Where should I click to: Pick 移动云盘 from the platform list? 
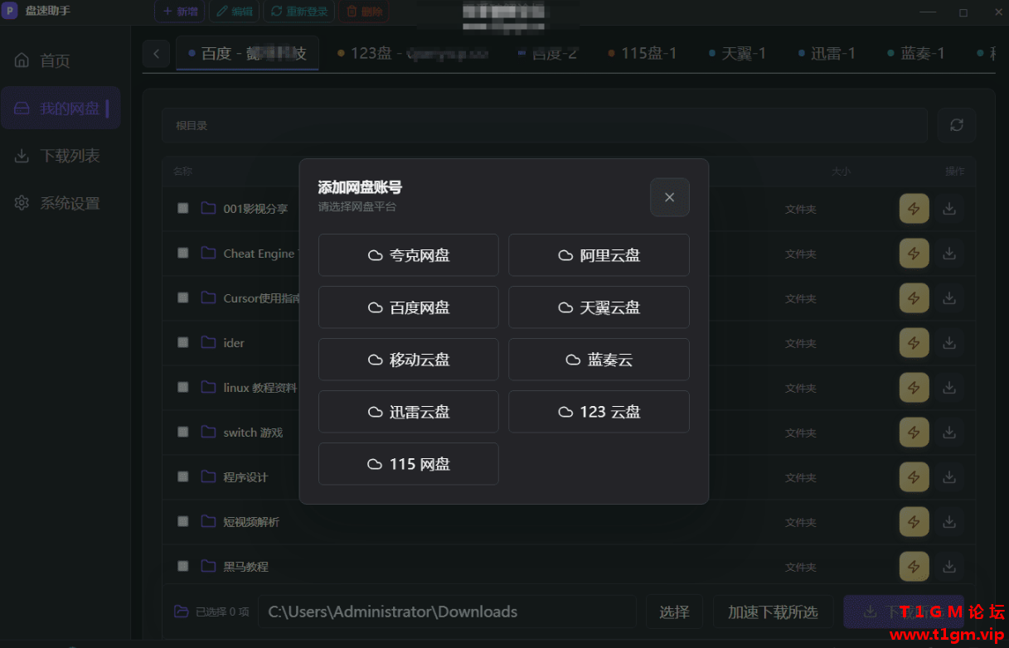(409, 360)
